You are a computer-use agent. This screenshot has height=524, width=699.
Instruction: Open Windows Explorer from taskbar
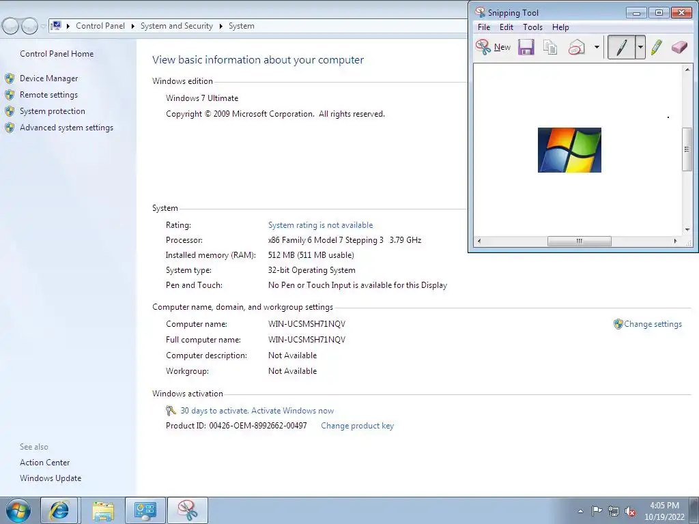pos(103,510)
